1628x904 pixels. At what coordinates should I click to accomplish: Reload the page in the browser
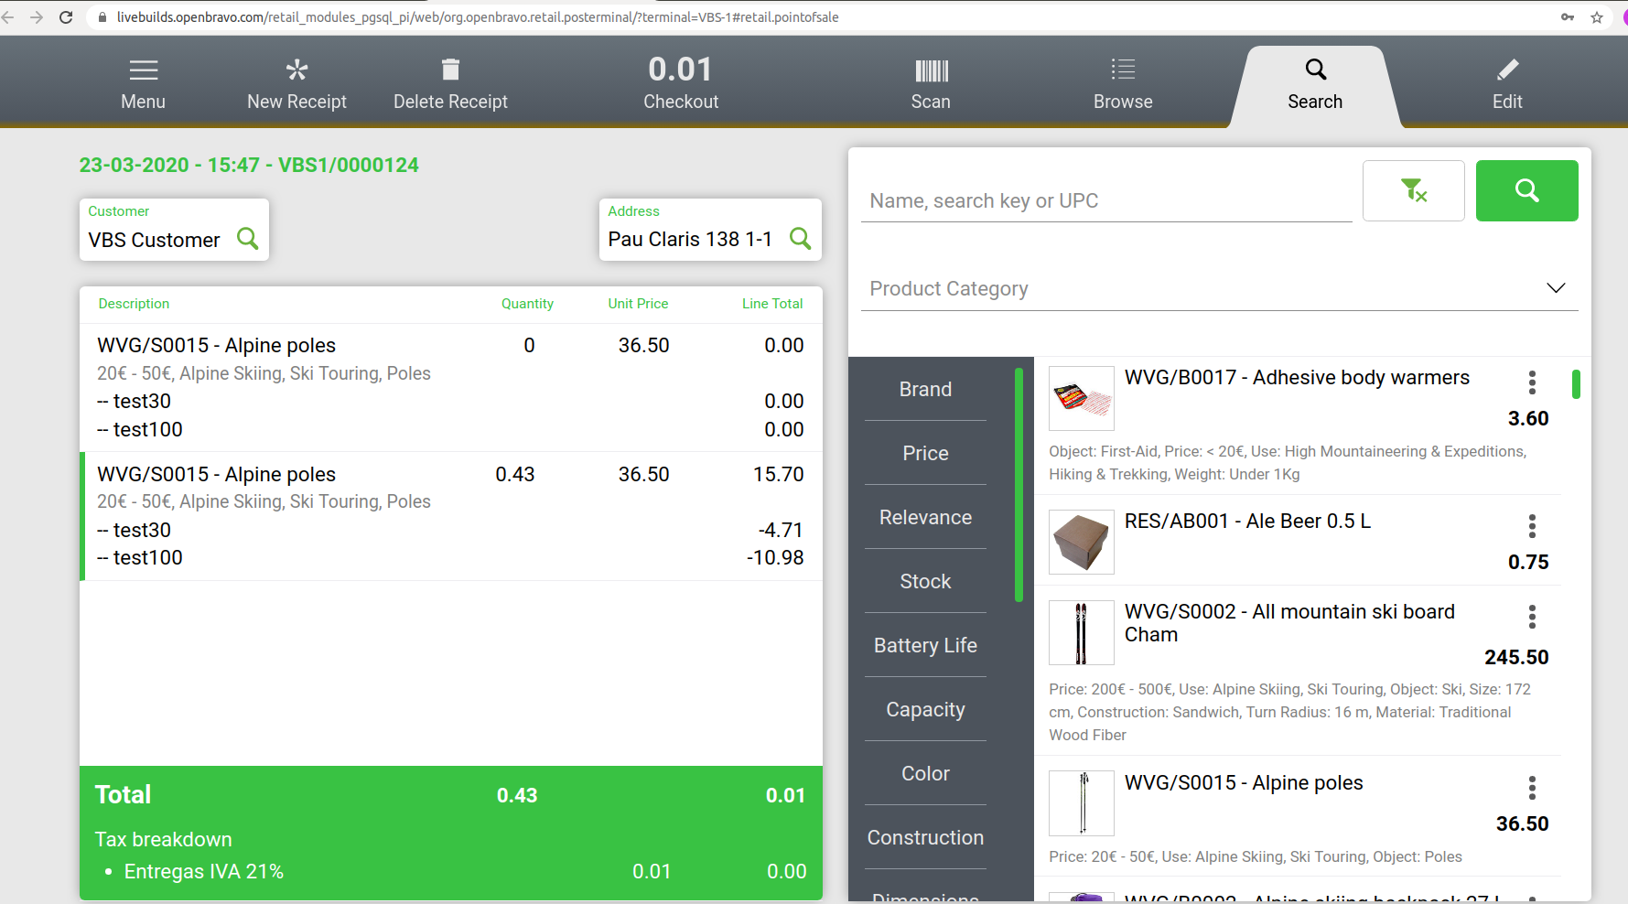coord(66,17)
